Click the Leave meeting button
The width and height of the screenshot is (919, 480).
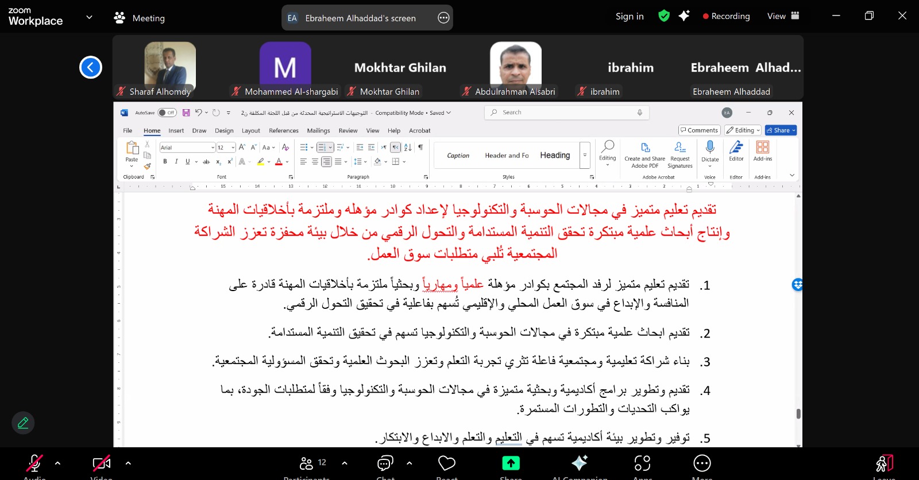[884, 463]
